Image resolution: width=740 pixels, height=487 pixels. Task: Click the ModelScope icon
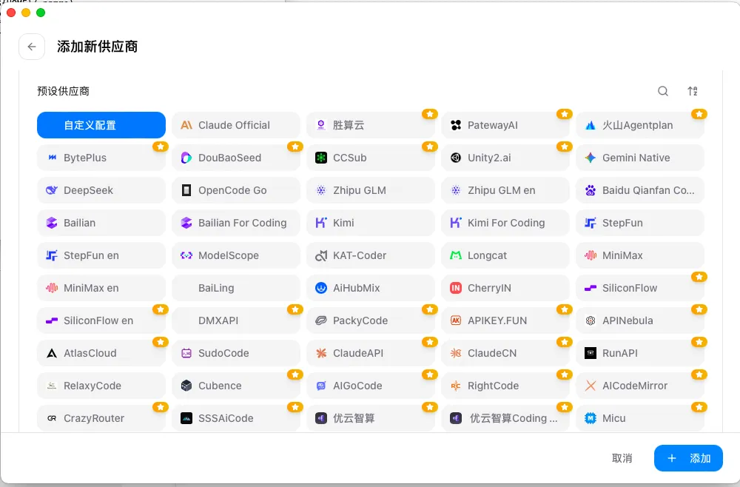coord(186,255)
